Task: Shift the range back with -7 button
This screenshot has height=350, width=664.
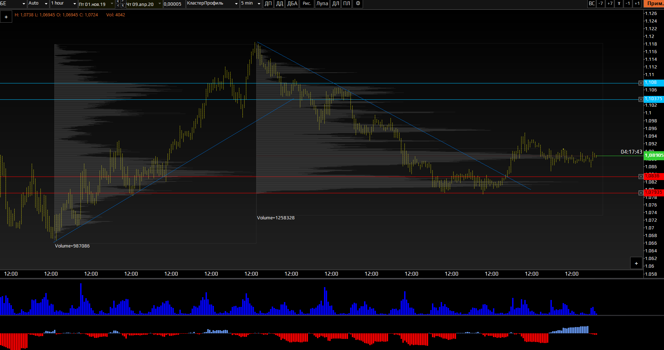Action: [x=601, y=4]
